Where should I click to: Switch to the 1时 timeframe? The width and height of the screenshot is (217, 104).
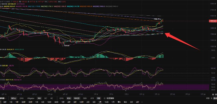[x=63, y=102]
